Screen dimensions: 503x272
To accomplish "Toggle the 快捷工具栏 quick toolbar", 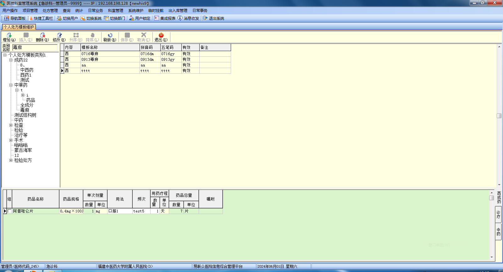I will pyautogui.click(x=40, y=18).
